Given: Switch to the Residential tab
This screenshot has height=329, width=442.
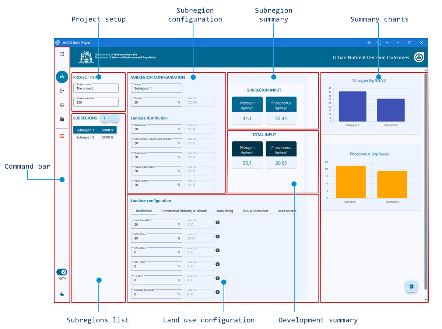Looking at the screenshot, I should 144,211.
